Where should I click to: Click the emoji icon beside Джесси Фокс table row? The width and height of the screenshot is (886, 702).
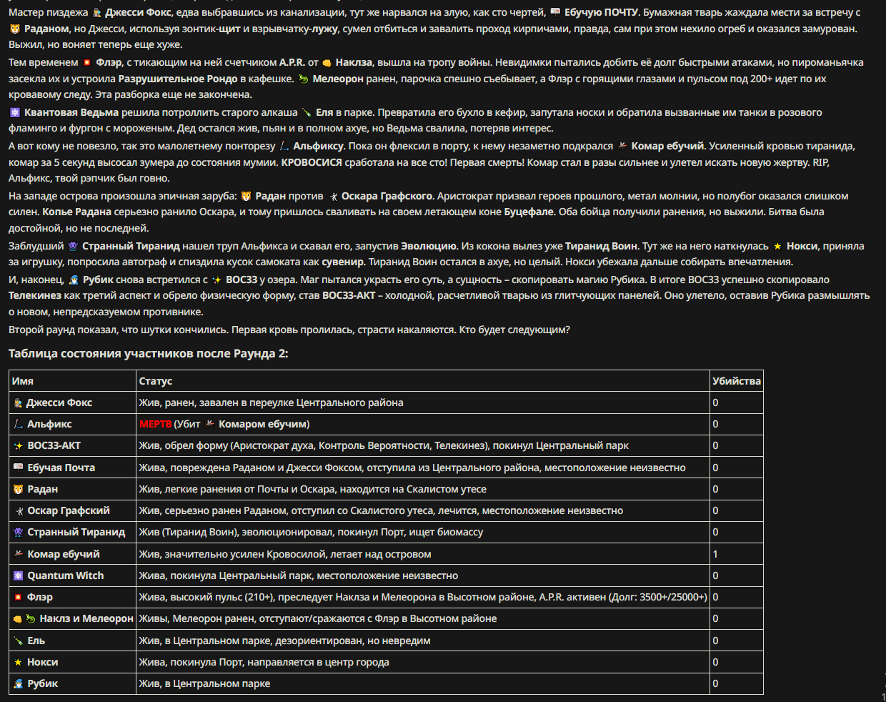point(18,403)
